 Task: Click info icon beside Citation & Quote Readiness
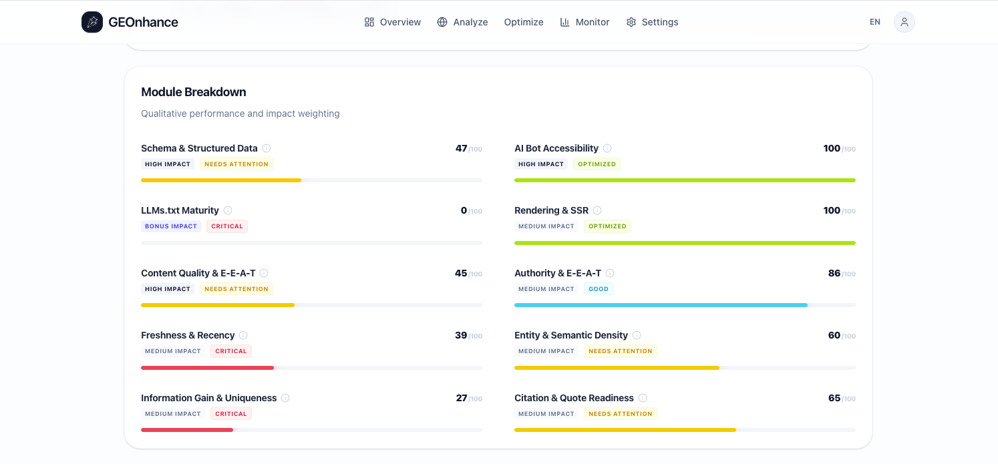[x=643, y=398]
